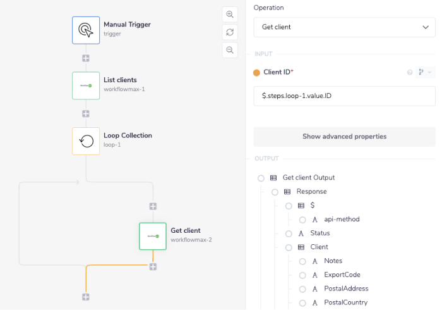The width and height of the screenshot is (442, 310).
Task: Click the Response tree node in output
Action: 311,191
